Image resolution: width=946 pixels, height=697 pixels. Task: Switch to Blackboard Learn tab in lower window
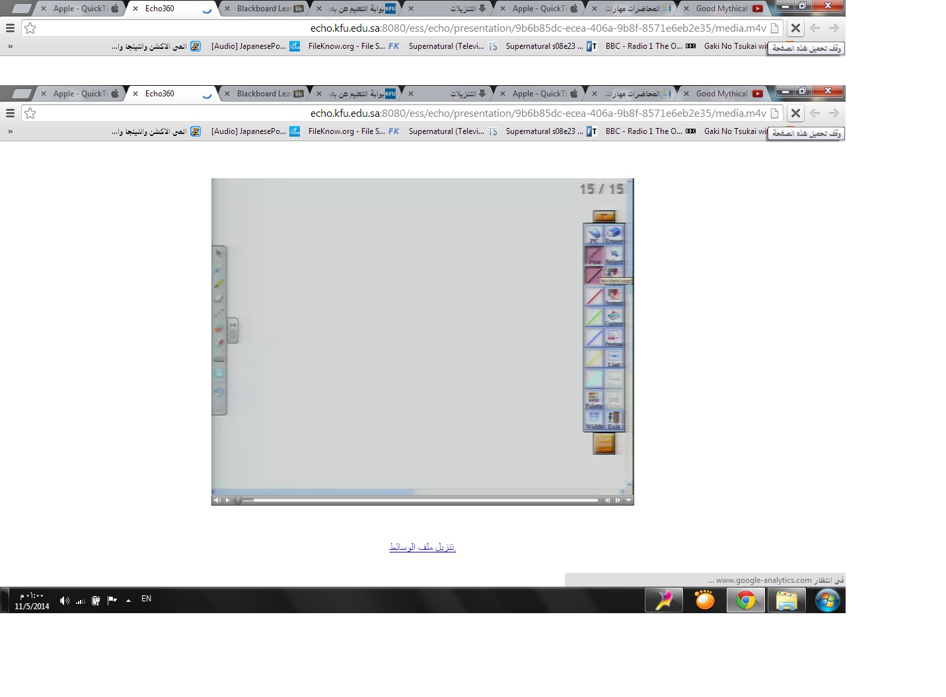[x=263, y=94]
